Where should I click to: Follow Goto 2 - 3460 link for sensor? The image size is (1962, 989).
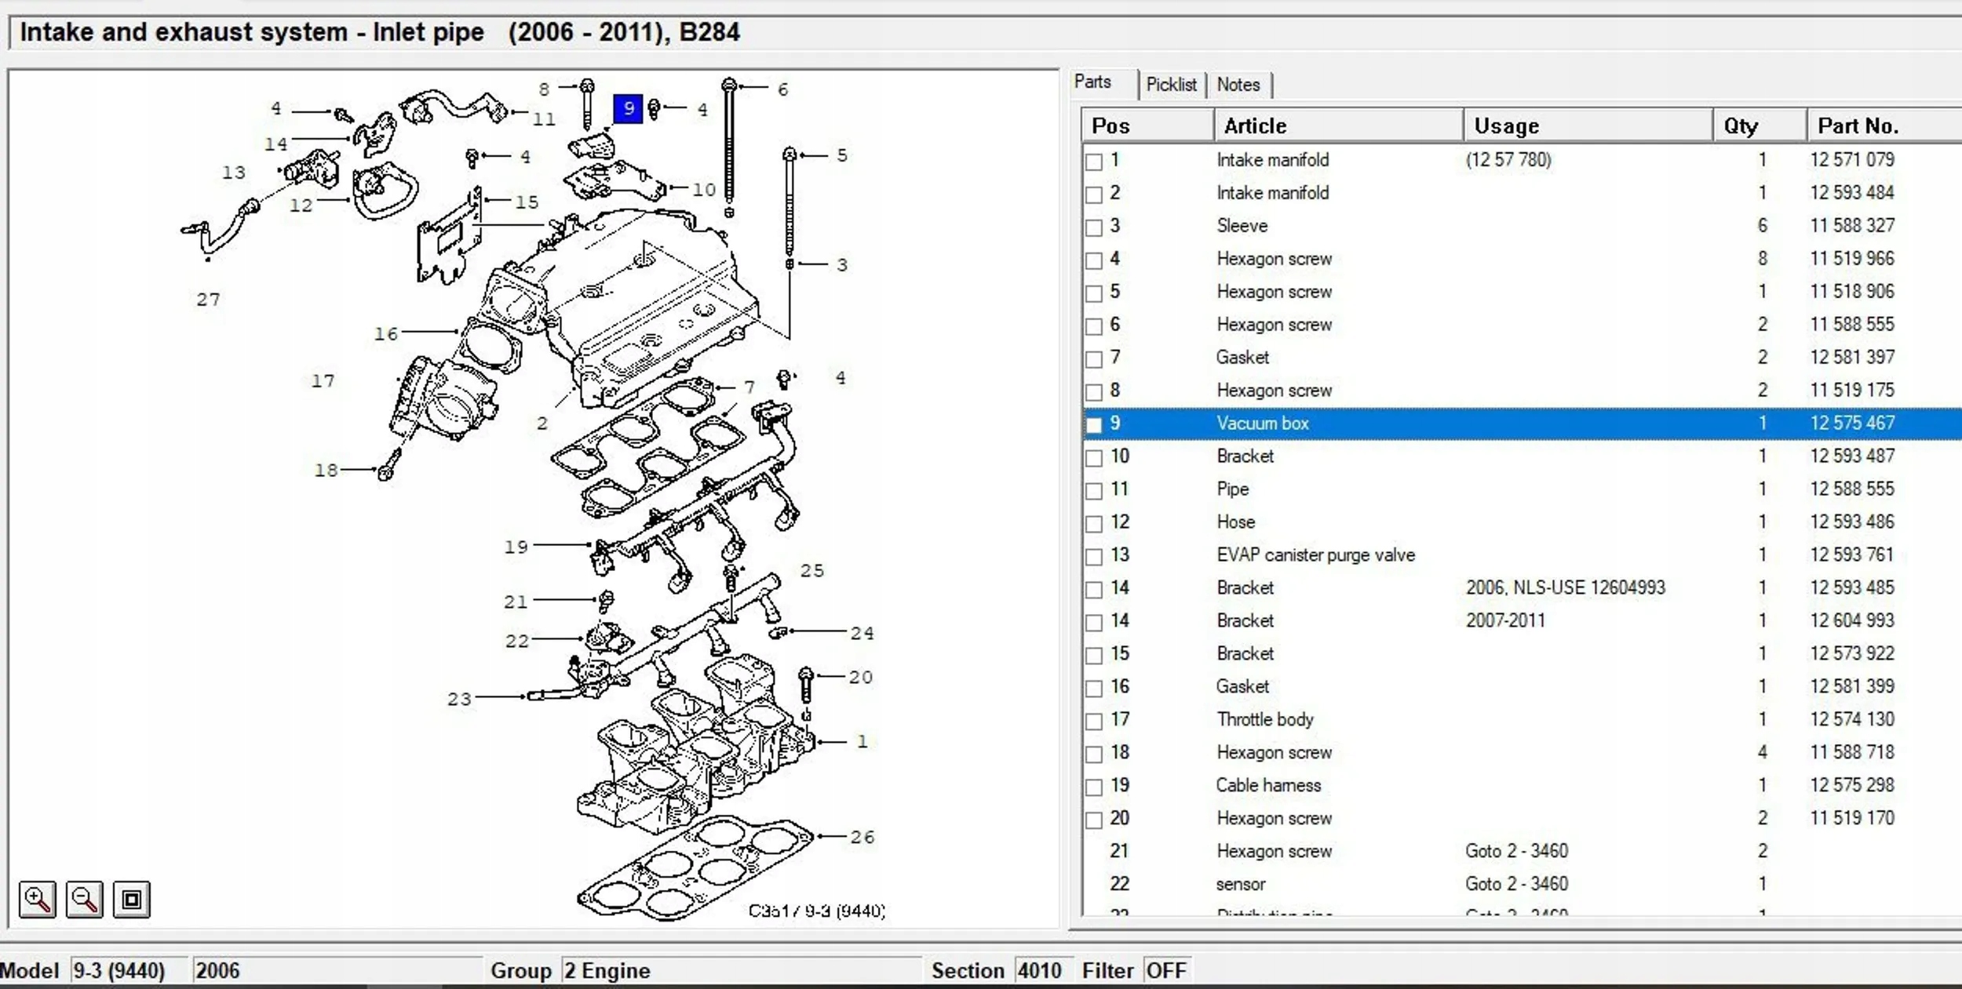coord(1516,884)
